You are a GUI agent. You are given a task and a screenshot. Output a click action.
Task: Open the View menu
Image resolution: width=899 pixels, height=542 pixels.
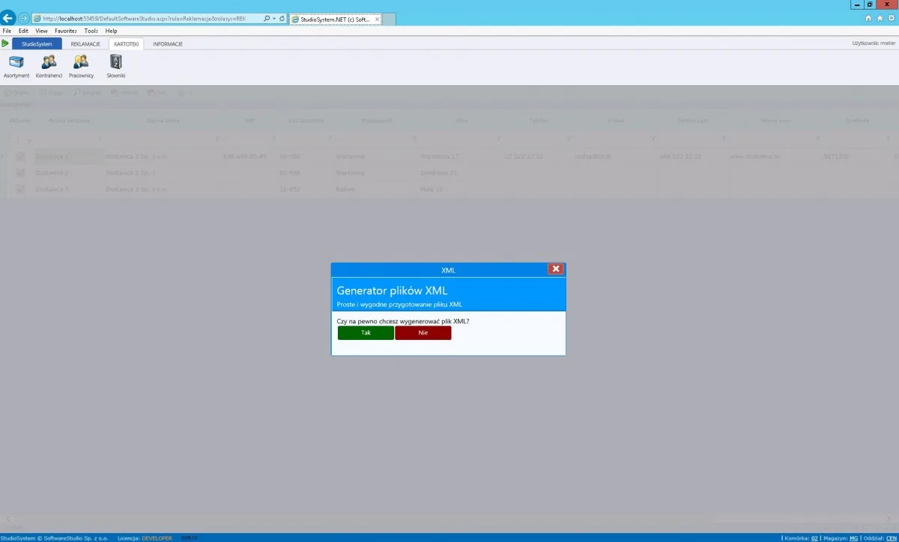coord(41,31)
